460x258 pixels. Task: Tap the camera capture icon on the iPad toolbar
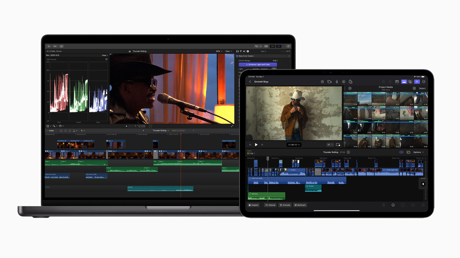(x=330, y=81)
